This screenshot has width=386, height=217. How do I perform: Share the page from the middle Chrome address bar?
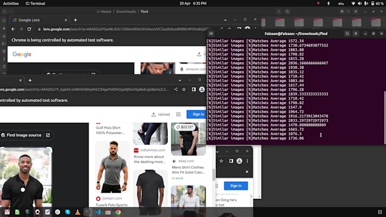point(176,89)
